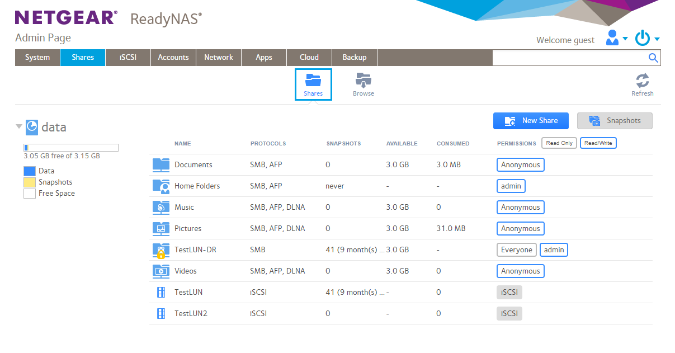
Task: Click the Music share folder icon
Action: [161, 207]
